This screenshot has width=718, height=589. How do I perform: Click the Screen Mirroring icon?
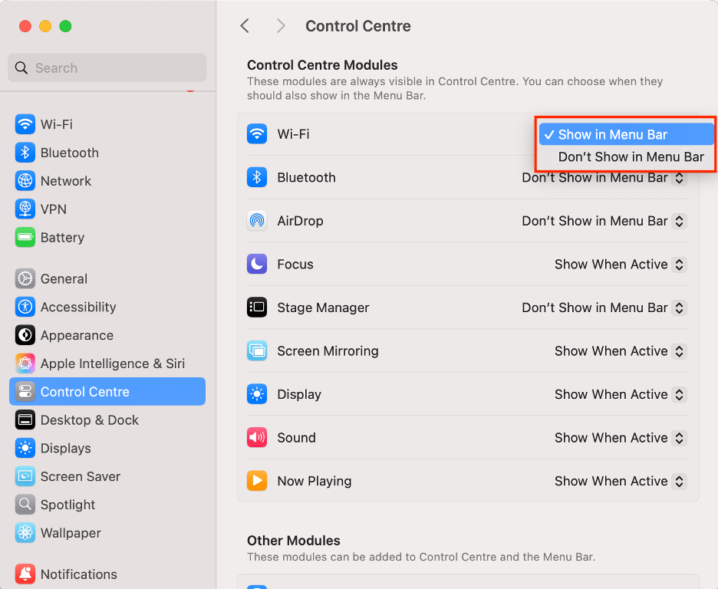click(256, 350)
